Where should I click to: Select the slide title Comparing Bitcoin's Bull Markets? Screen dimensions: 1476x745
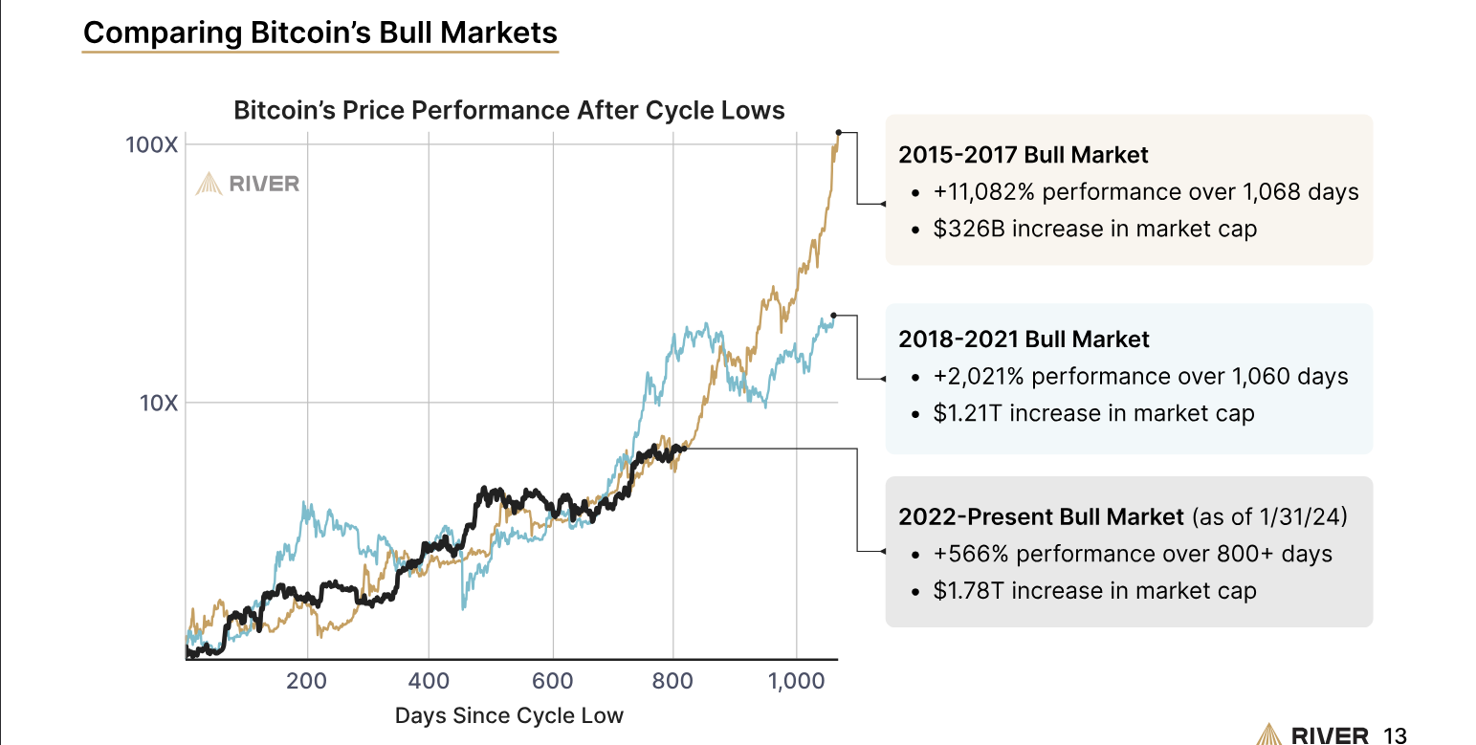point(320,33)
